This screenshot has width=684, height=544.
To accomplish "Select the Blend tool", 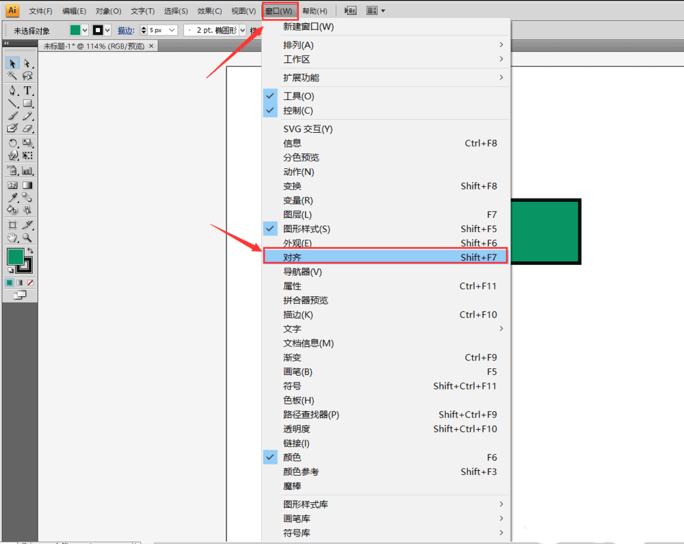I will tap(27, 198).
